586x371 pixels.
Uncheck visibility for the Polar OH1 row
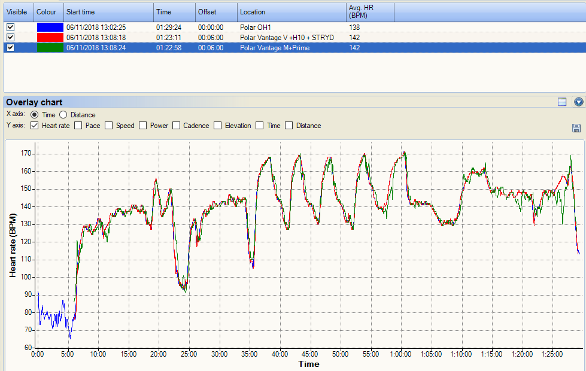10,28
